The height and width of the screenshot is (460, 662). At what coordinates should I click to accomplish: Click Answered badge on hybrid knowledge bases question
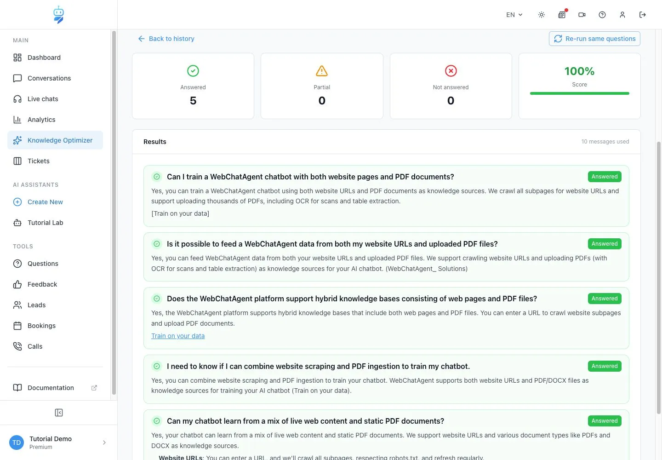[x=605, y=299]
